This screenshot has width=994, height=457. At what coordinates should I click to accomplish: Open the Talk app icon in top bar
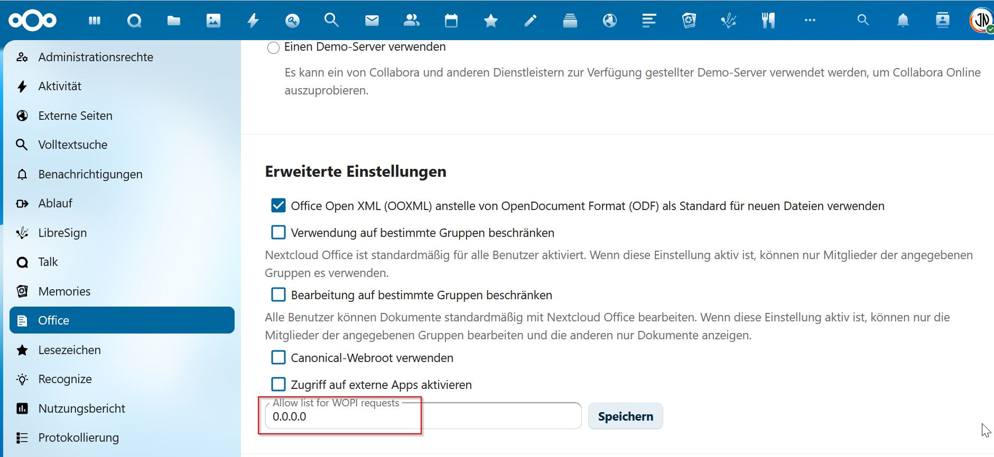(134, 21)
